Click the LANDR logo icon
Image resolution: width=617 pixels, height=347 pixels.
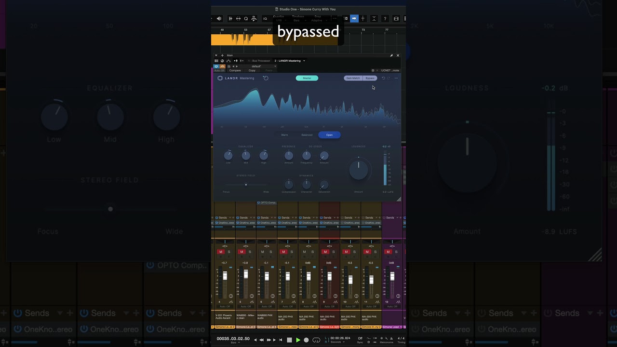tap(220, 78)
